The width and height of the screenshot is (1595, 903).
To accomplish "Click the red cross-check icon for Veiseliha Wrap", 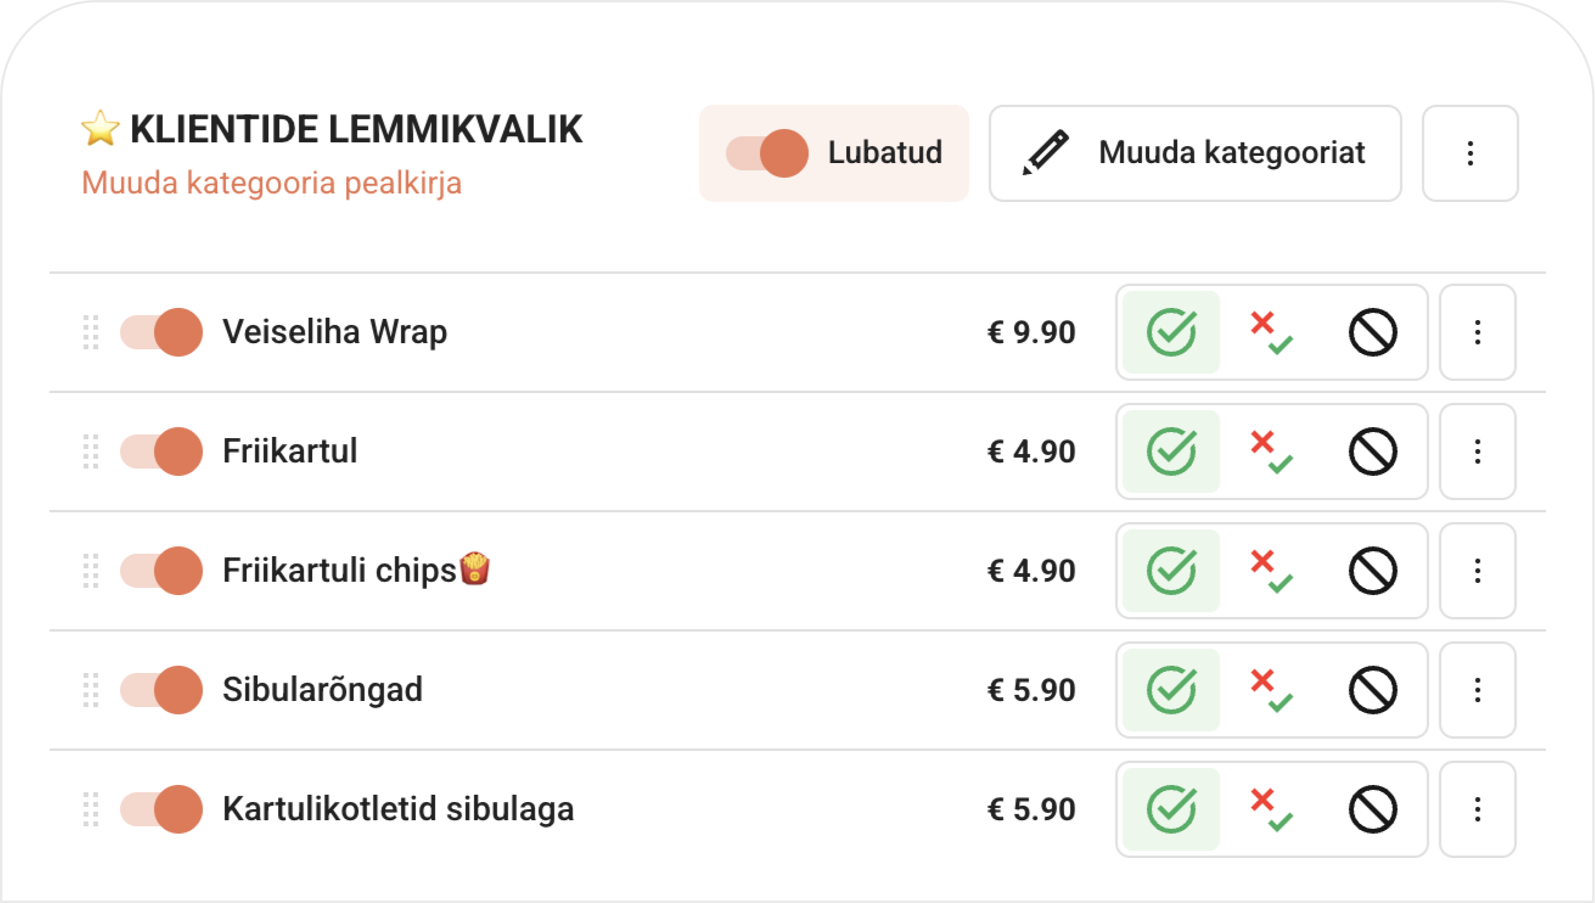I will [1271, 332].
